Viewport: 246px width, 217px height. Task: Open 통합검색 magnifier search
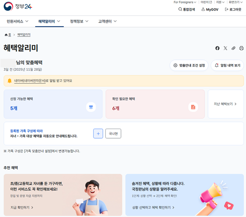click(186, 10)
